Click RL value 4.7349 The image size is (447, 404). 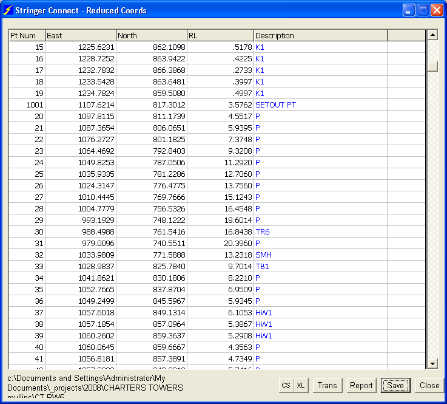[220, 359]
